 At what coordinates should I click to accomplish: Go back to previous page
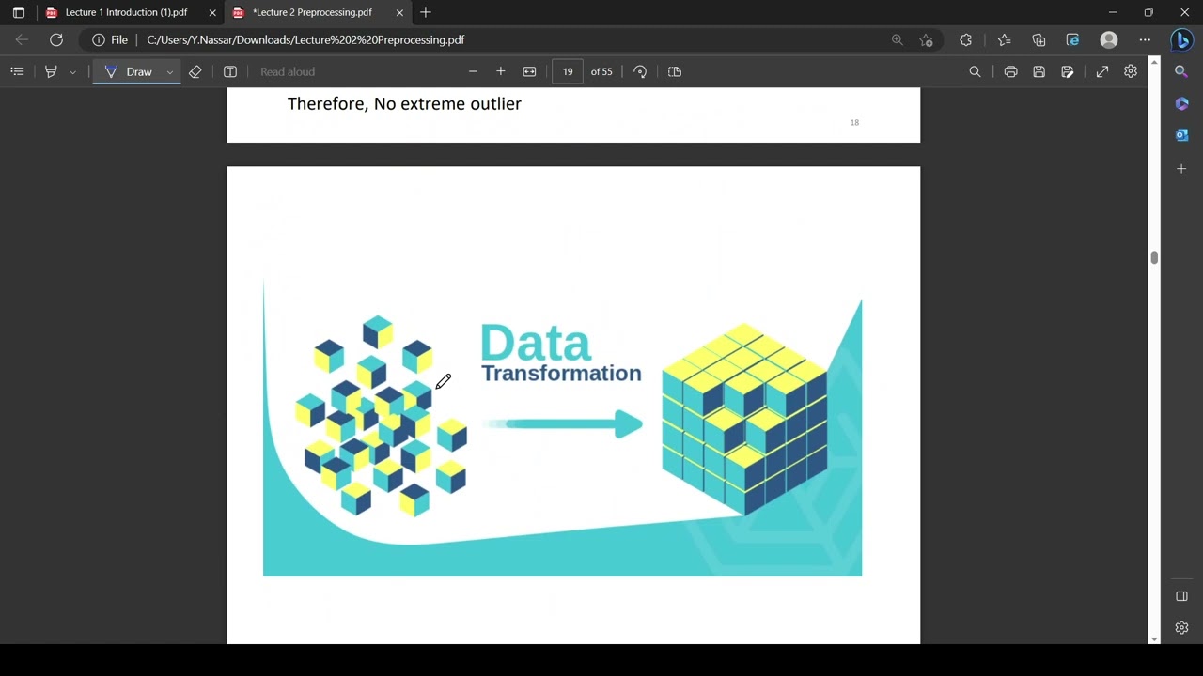click(22, 40)
